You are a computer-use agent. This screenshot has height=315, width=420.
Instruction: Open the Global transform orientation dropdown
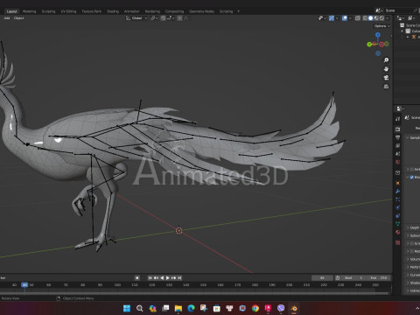pyautogui.click(x=136, y=18)
